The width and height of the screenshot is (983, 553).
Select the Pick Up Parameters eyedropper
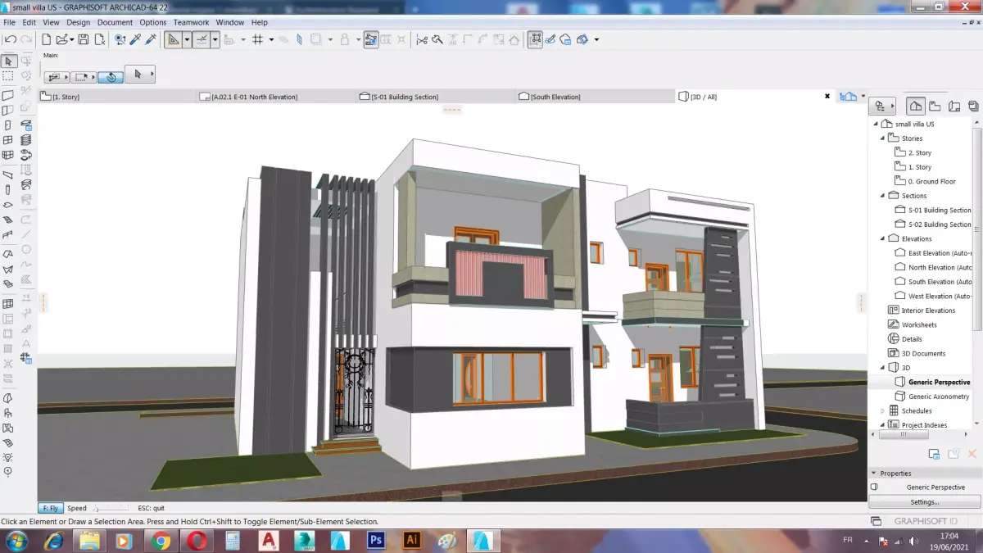[x=135, y=39]
